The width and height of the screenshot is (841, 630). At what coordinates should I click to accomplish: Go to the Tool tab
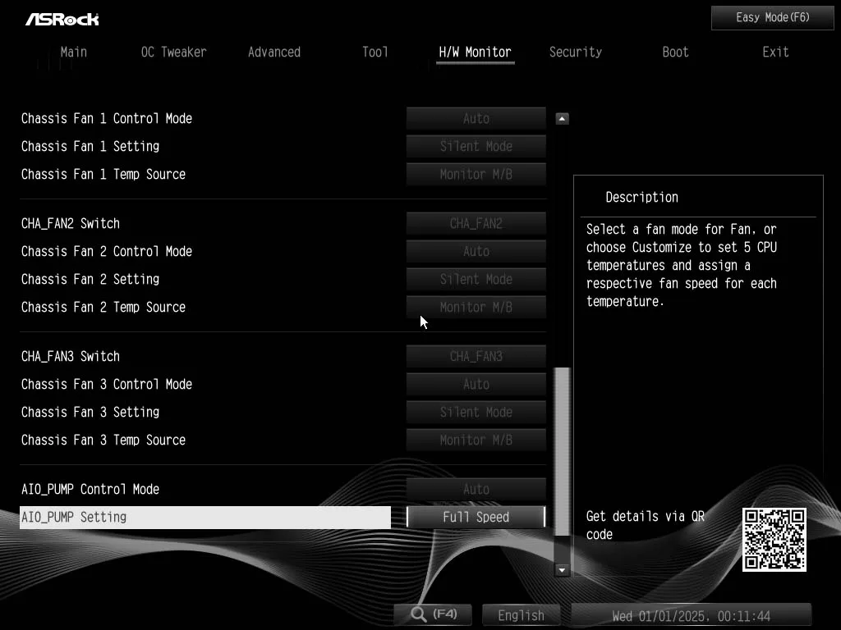(375, 52)
